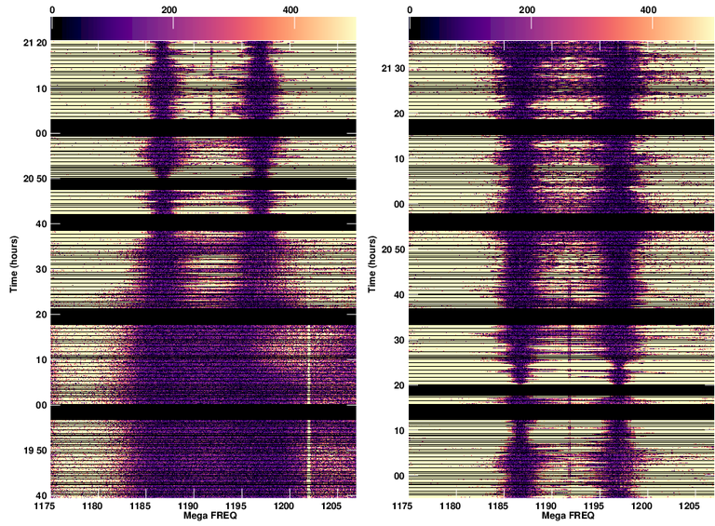The image size is (715, 526).
Task: Click the "19 50" time tick on the left plot
Action: [34, 451]
